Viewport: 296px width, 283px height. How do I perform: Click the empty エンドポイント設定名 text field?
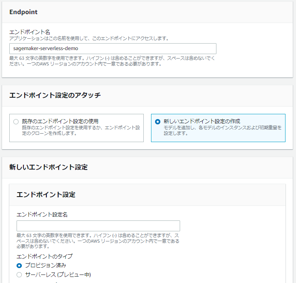(x=98, y=226)
